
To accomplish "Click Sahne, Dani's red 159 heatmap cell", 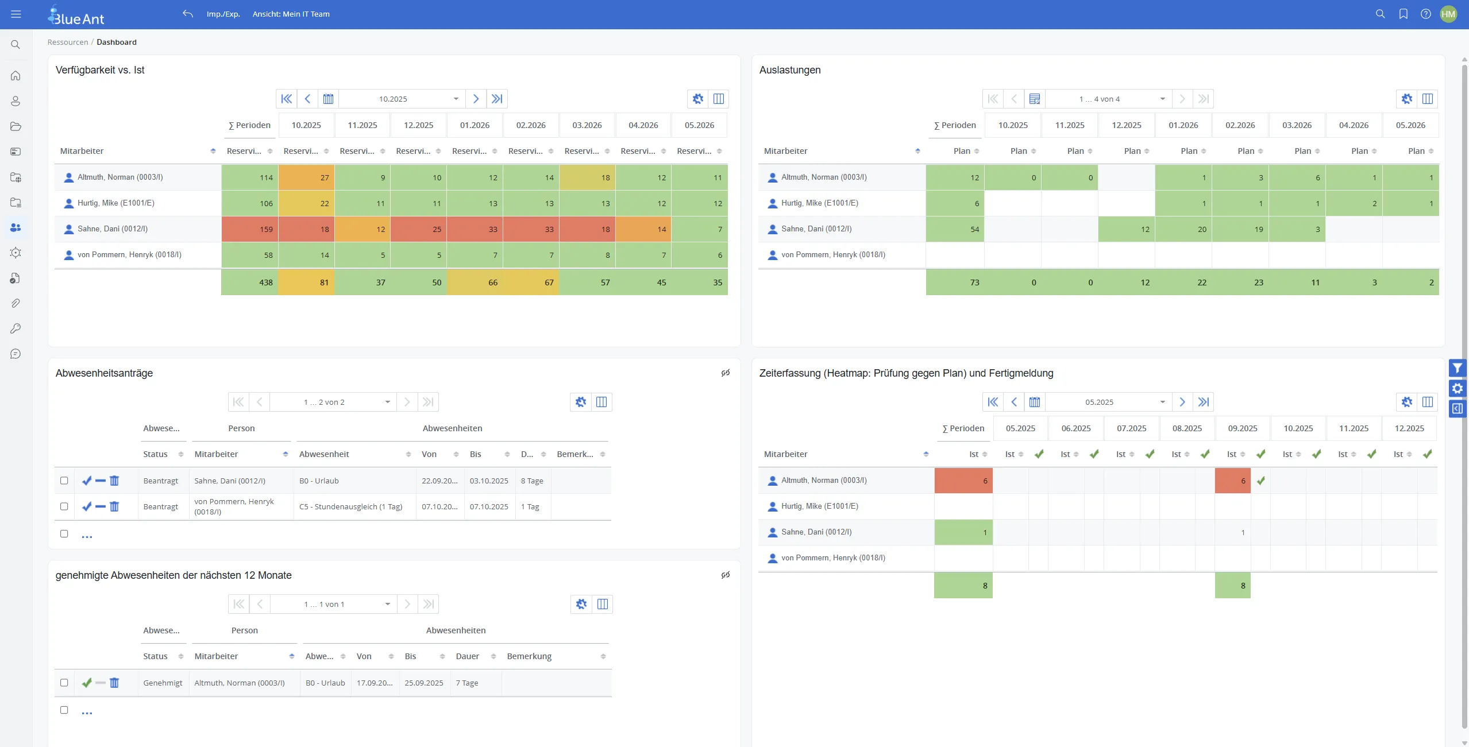I will pos(250,229).
